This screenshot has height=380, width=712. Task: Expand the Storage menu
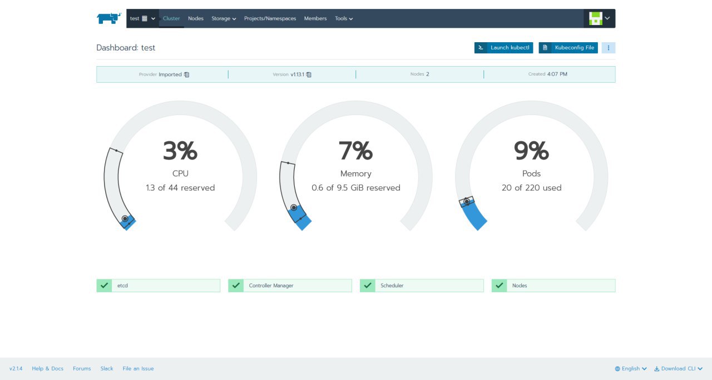[x=224, y=18]
